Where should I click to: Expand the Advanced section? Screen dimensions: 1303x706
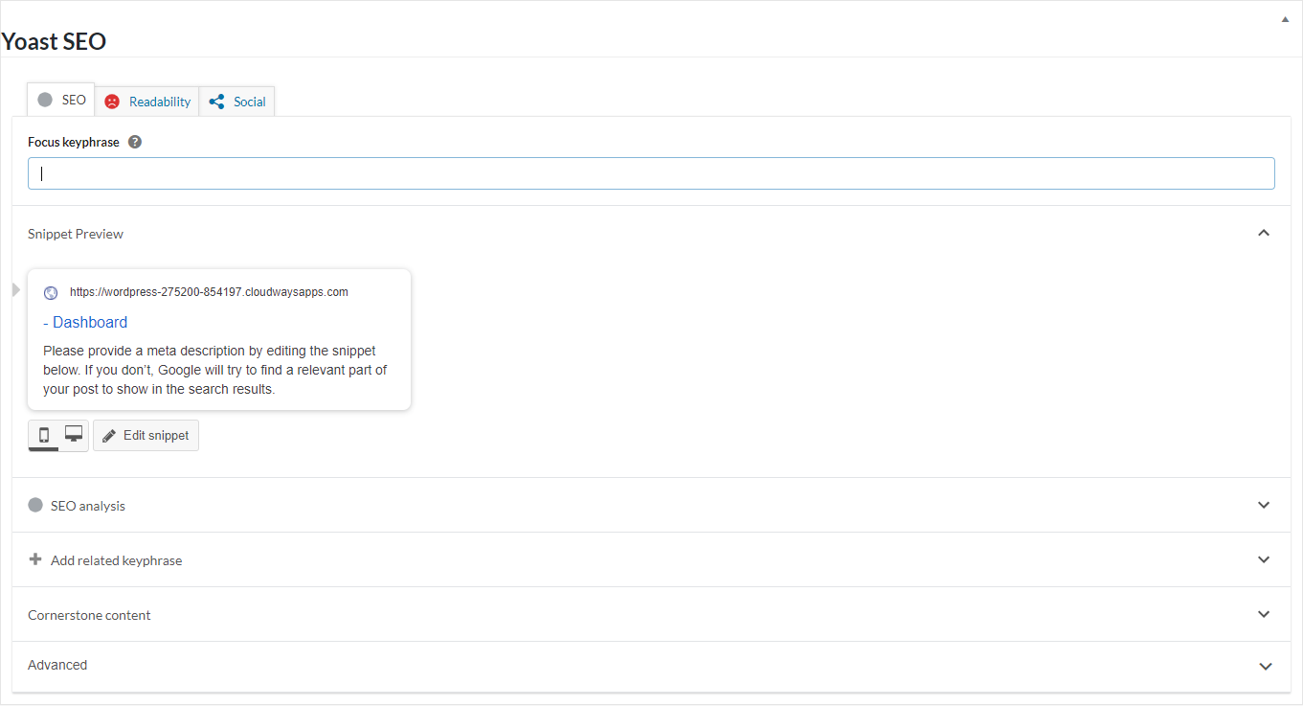[1265, 666]
